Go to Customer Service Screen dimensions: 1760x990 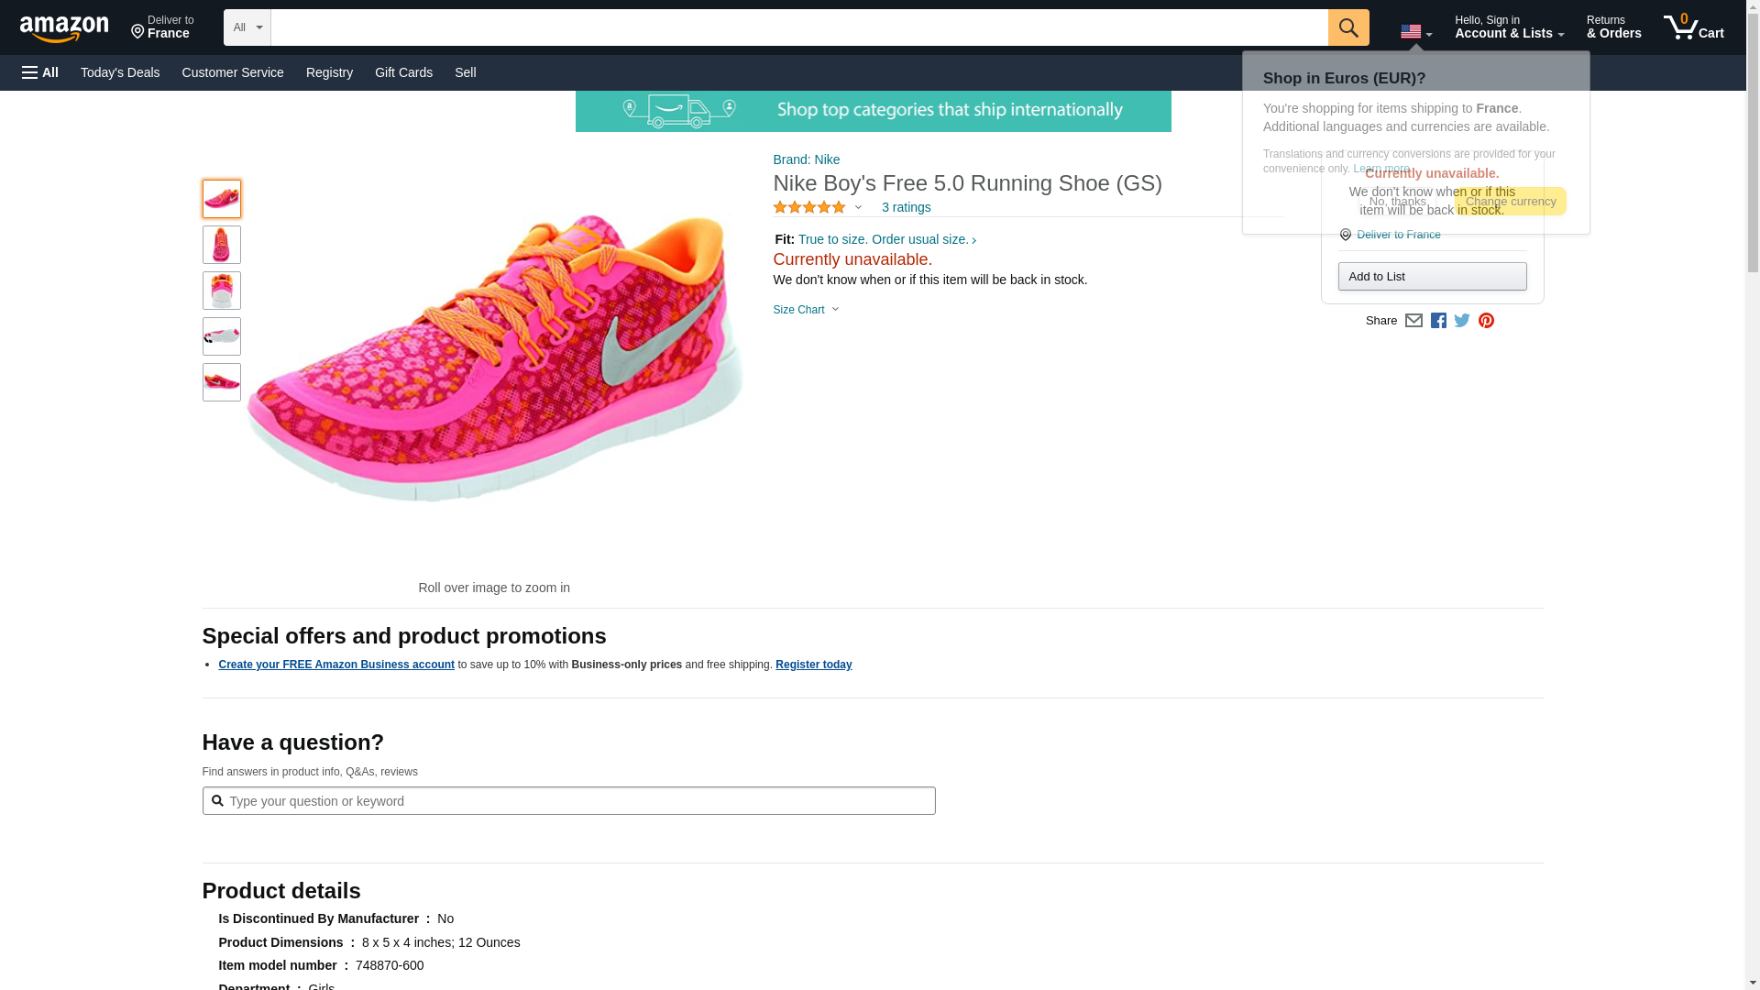coord(233,72)
